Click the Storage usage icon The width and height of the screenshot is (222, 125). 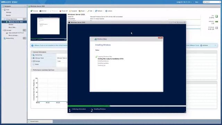(x=216, y=28)
